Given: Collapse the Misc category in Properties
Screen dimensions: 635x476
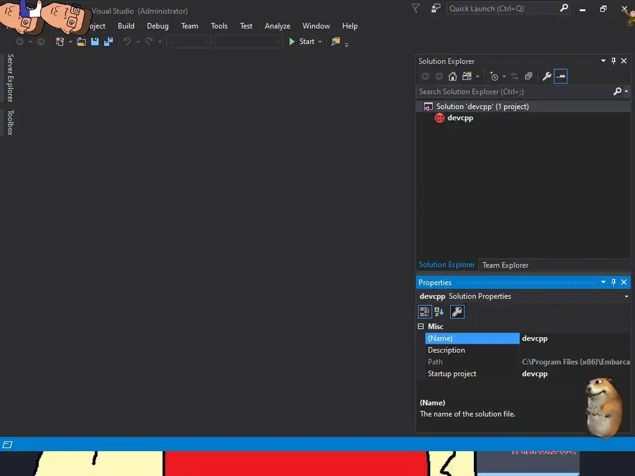Looking at the screenshot, I should [x=421, y=326].
